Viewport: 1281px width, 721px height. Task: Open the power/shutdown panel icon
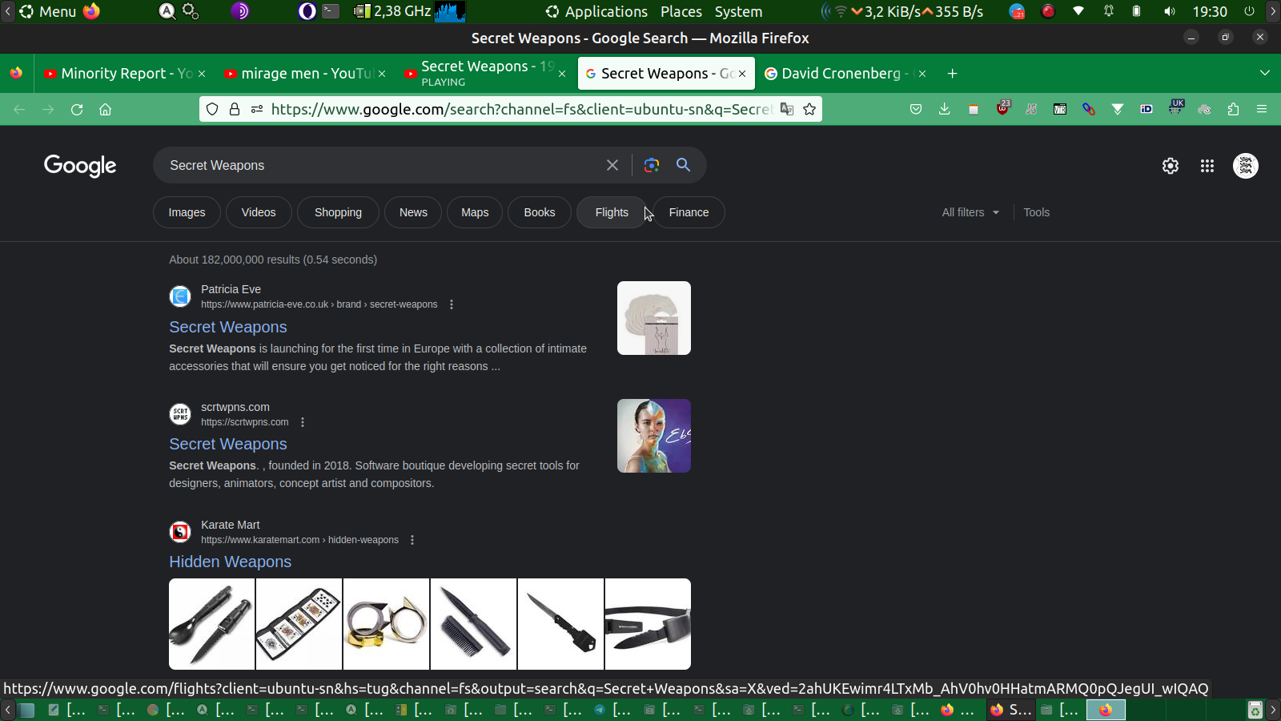click(1249, 11)
